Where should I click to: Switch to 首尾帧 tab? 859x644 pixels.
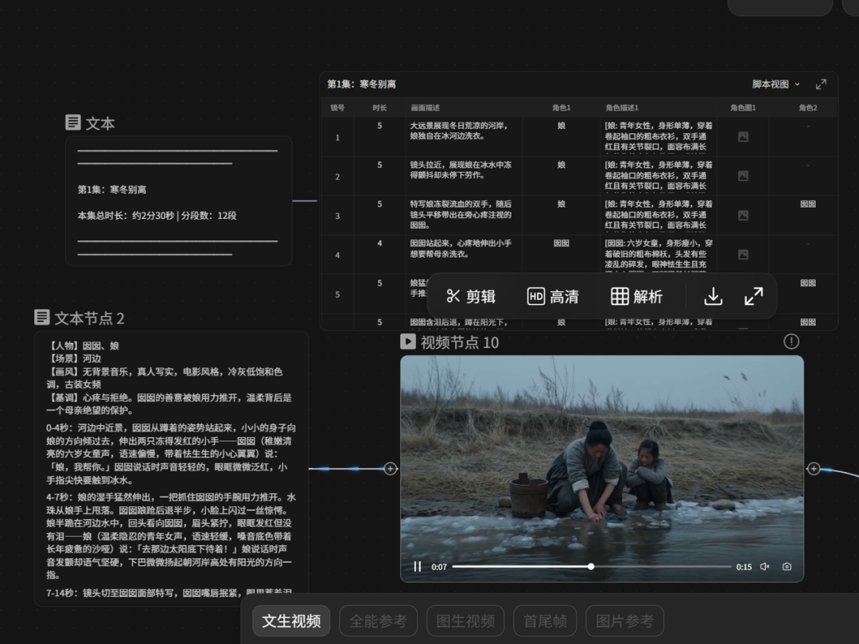pos(545,621)
